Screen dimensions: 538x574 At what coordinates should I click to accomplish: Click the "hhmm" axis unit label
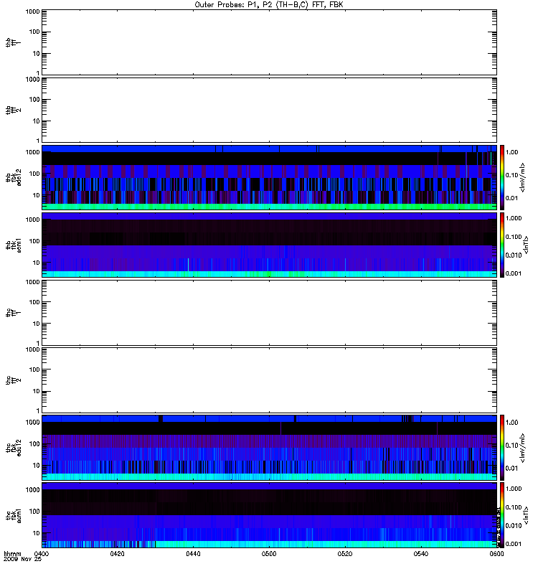(x=12, y=553)
